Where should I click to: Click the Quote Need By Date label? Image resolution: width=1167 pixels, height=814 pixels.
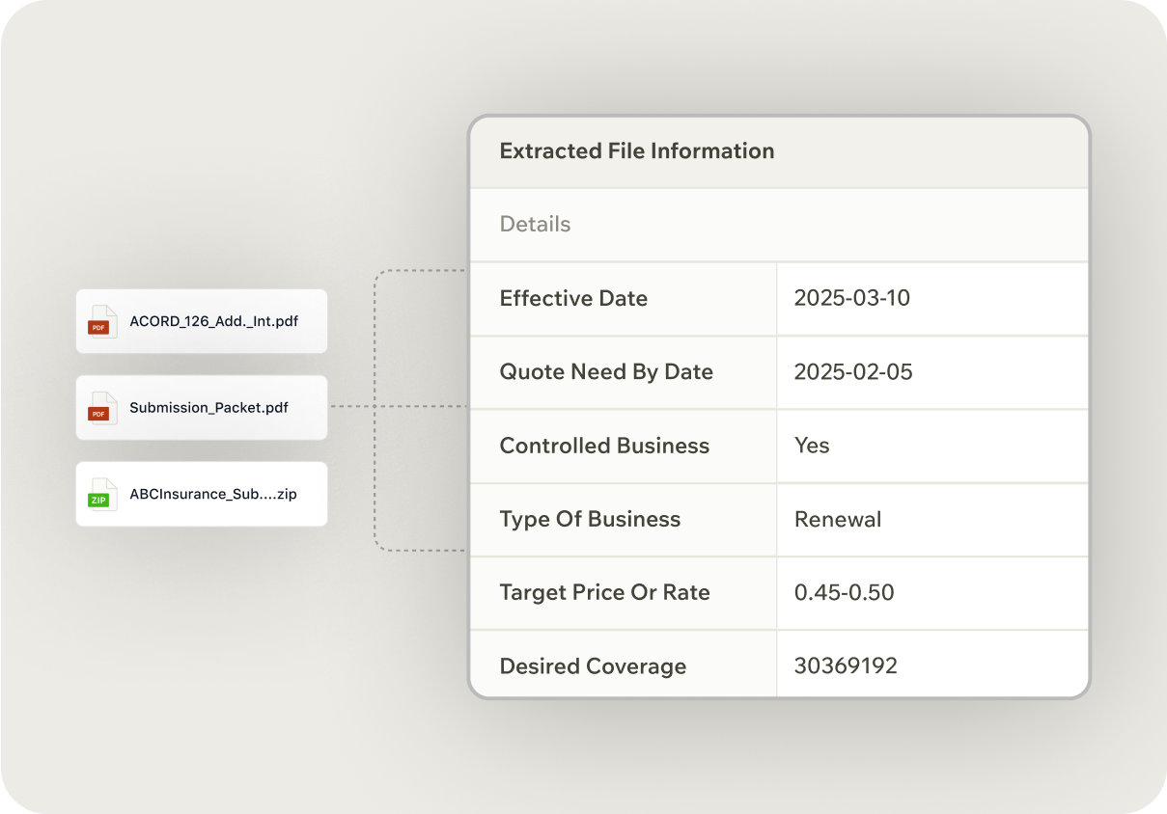(x=605, y=372)
